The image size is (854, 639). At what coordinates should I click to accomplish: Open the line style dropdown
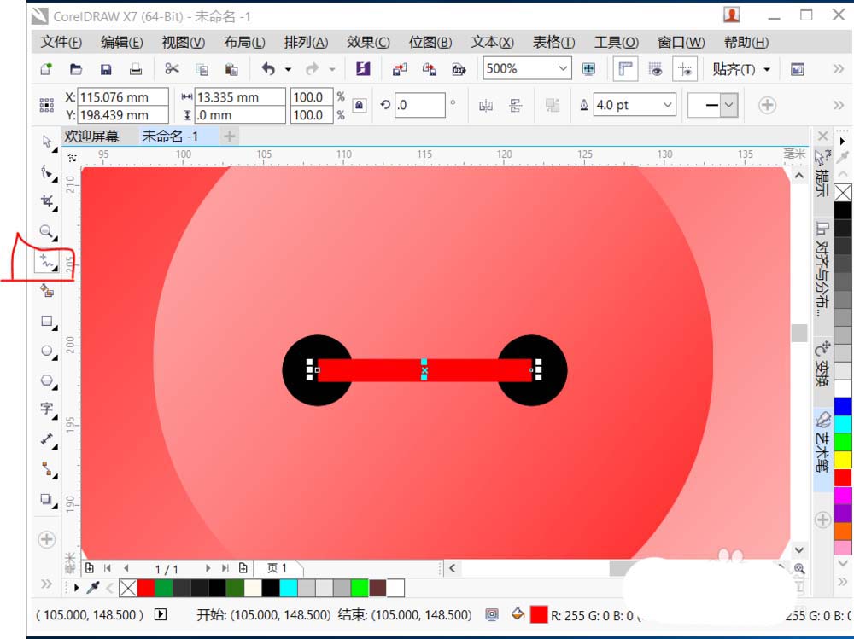729,105
